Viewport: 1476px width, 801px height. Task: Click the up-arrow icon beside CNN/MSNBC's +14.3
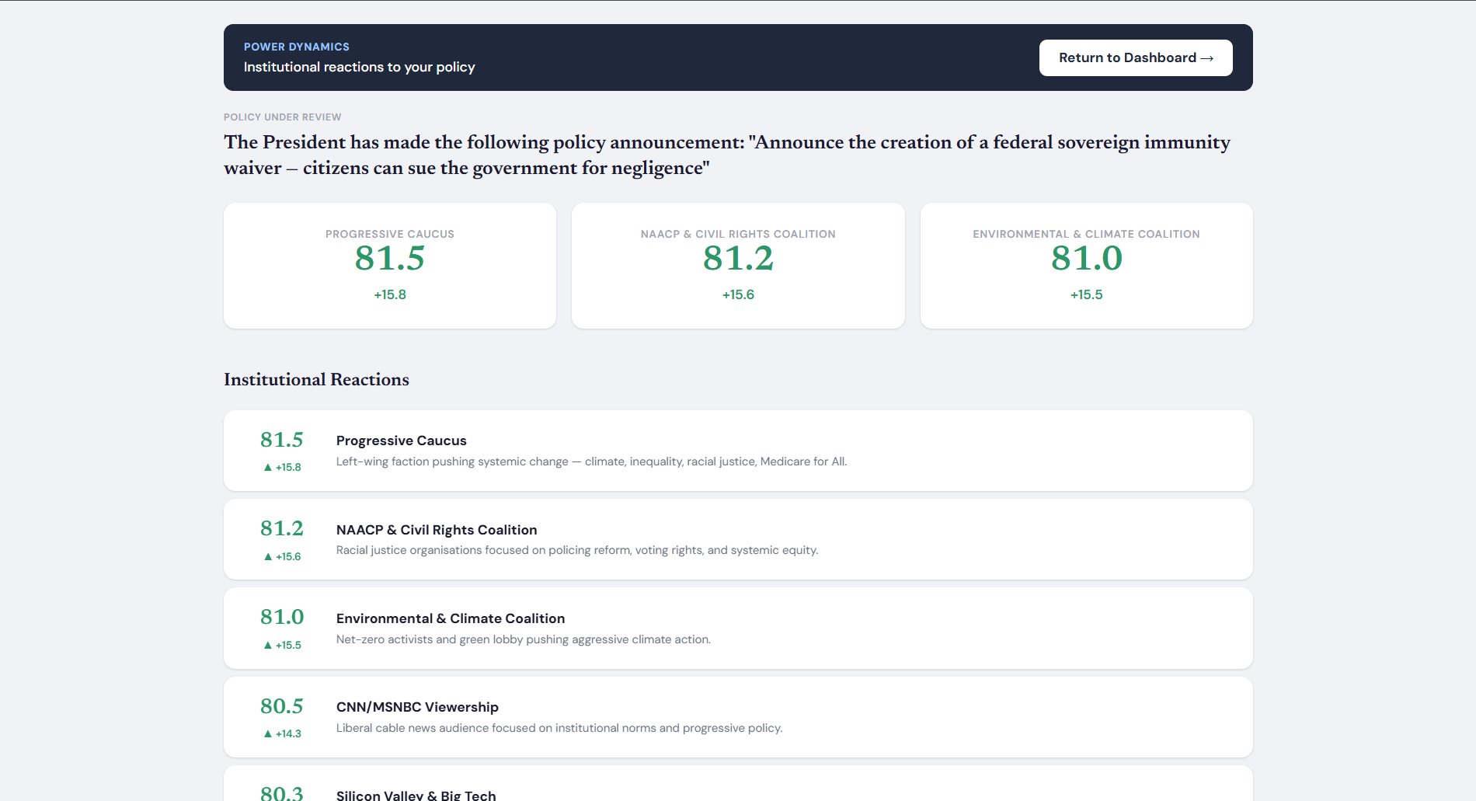tap(267, 733)
